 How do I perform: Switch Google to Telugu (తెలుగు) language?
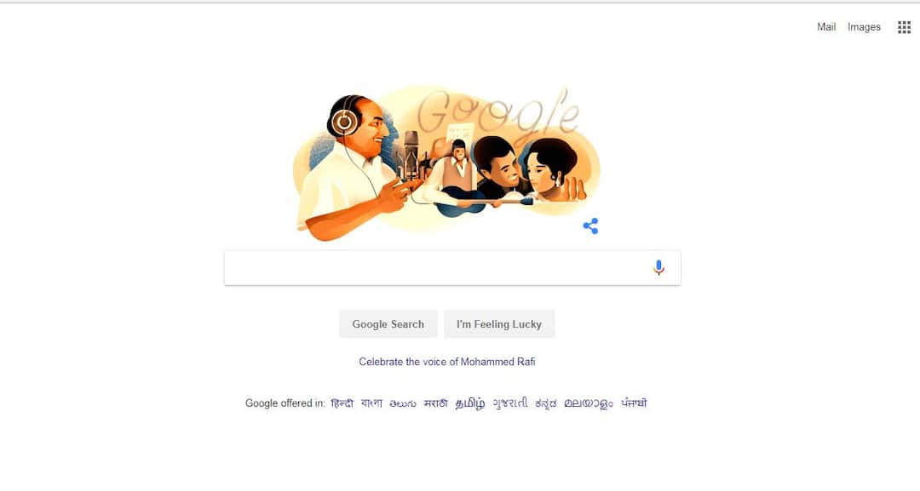pos(403,403)
